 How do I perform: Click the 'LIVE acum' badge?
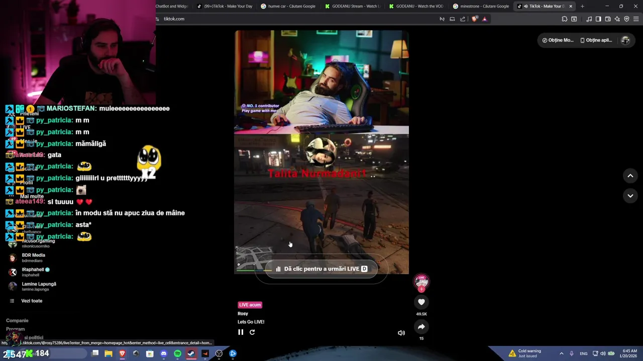pyautogui.click(x=250, y=305)
